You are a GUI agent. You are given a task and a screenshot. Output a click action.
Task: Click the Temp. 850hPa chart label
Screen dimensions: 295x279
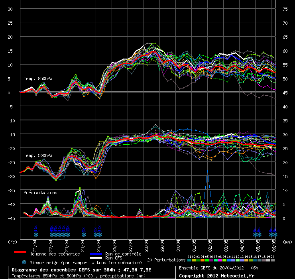(x=38, y=79)
